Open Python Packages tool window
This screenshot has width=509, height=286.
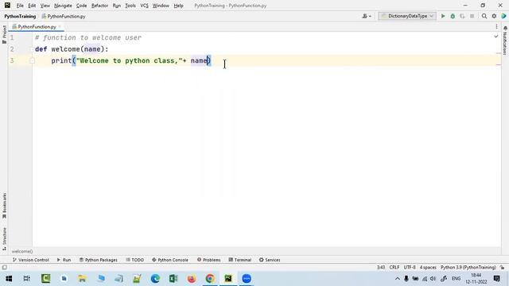(x=99, y=260)
